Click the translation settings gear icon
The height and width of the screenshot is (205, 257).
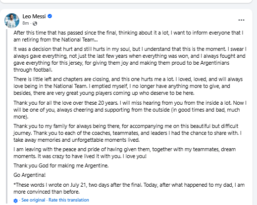15,201
